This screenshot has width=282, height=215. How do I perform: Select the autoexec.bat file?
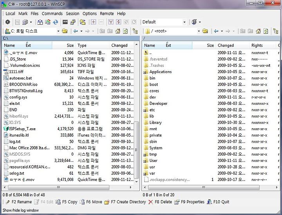click(20, 78)
